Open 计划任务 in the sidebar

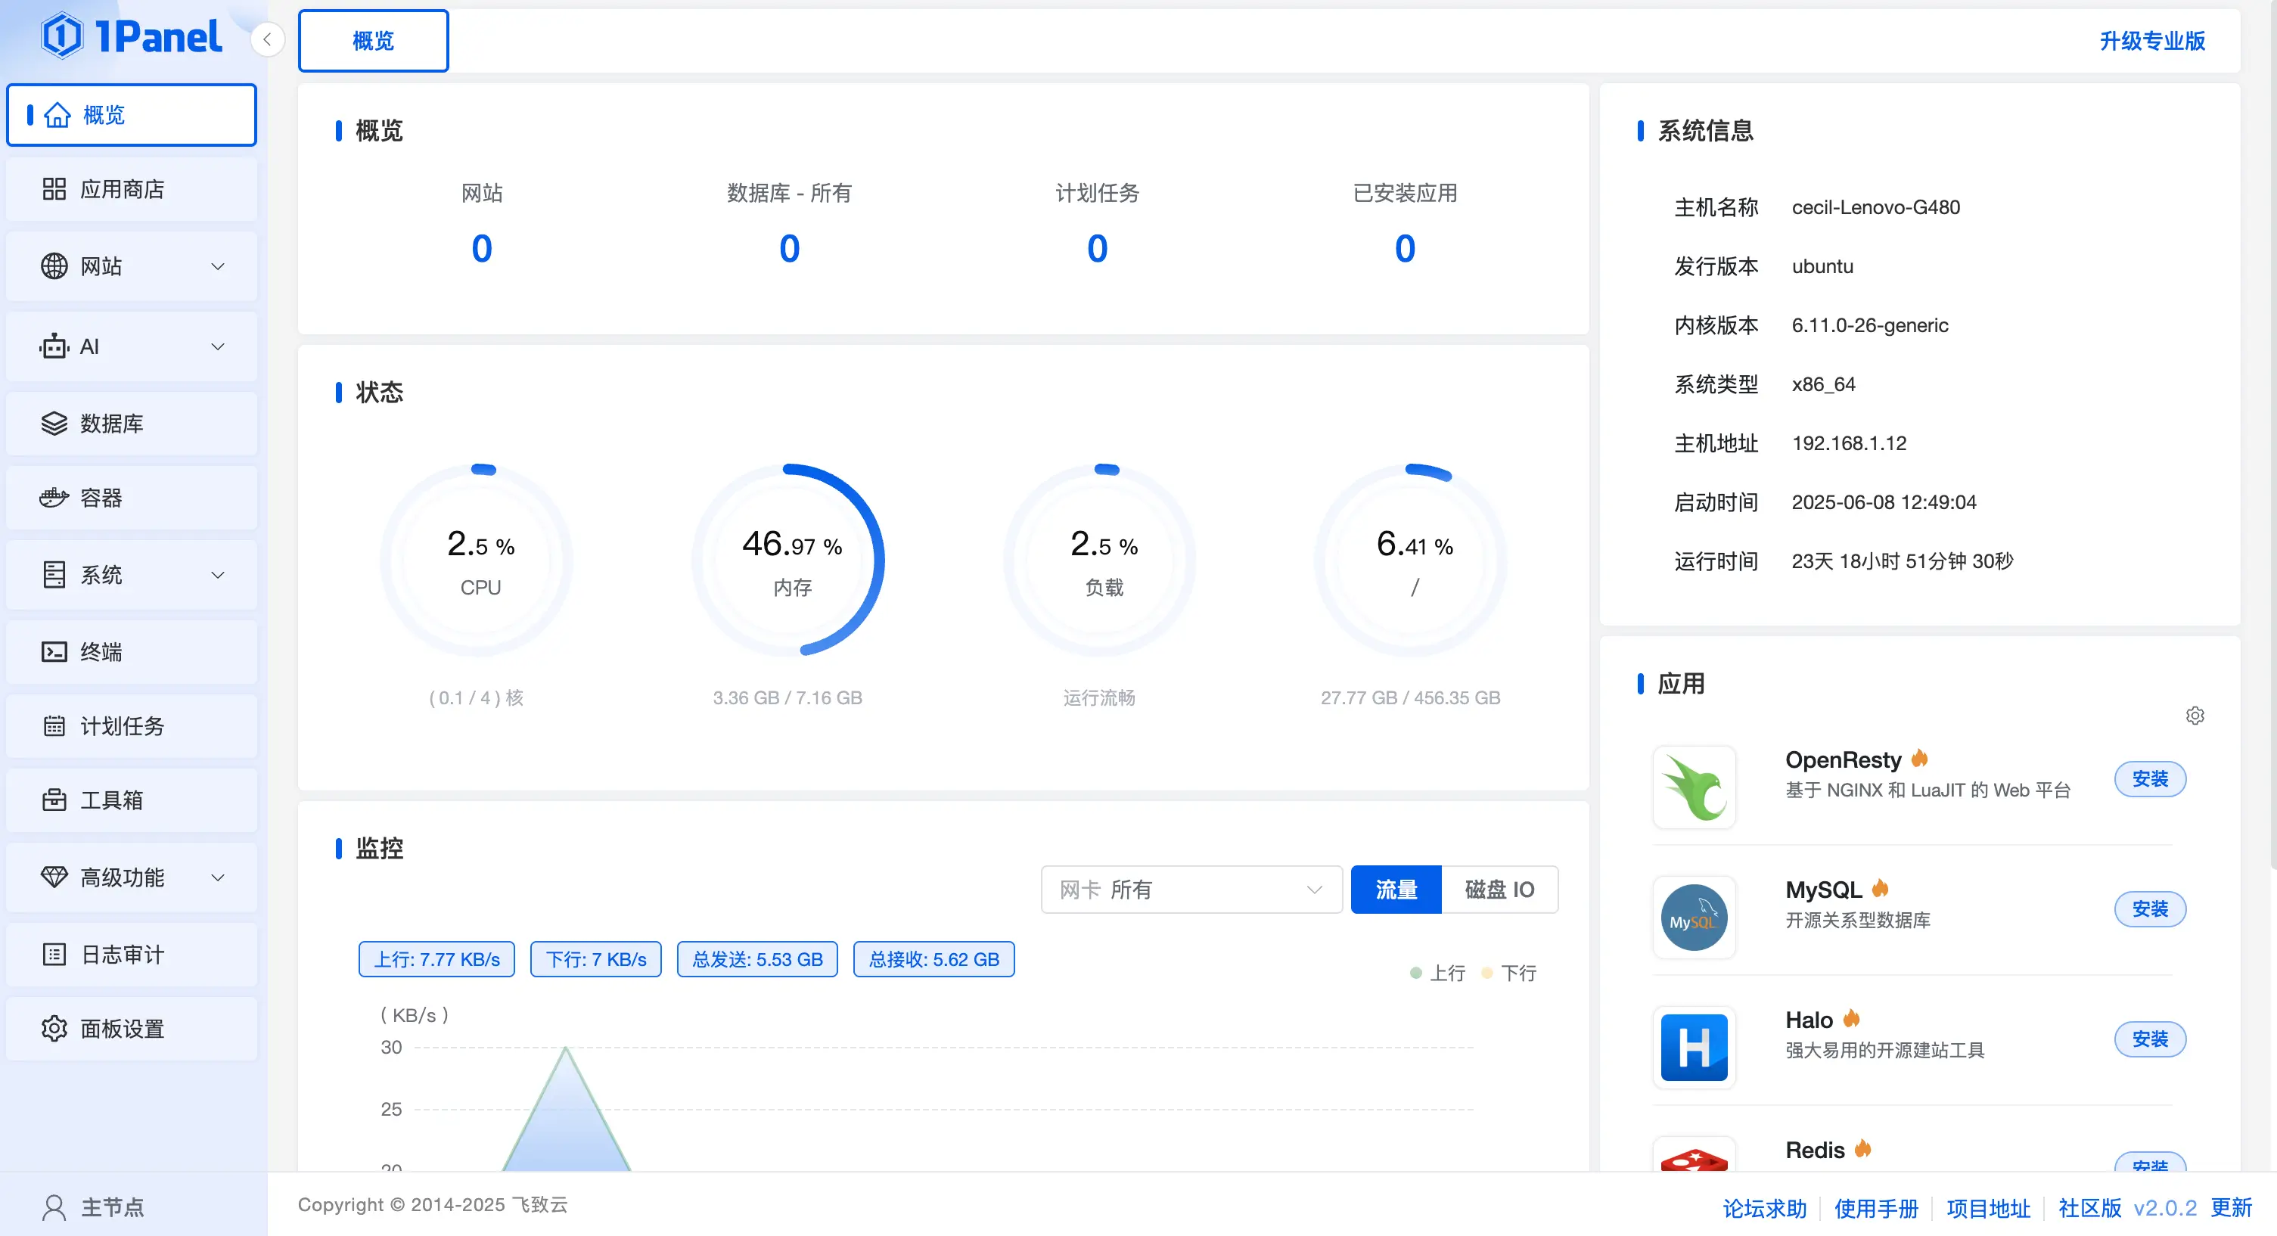132,726
